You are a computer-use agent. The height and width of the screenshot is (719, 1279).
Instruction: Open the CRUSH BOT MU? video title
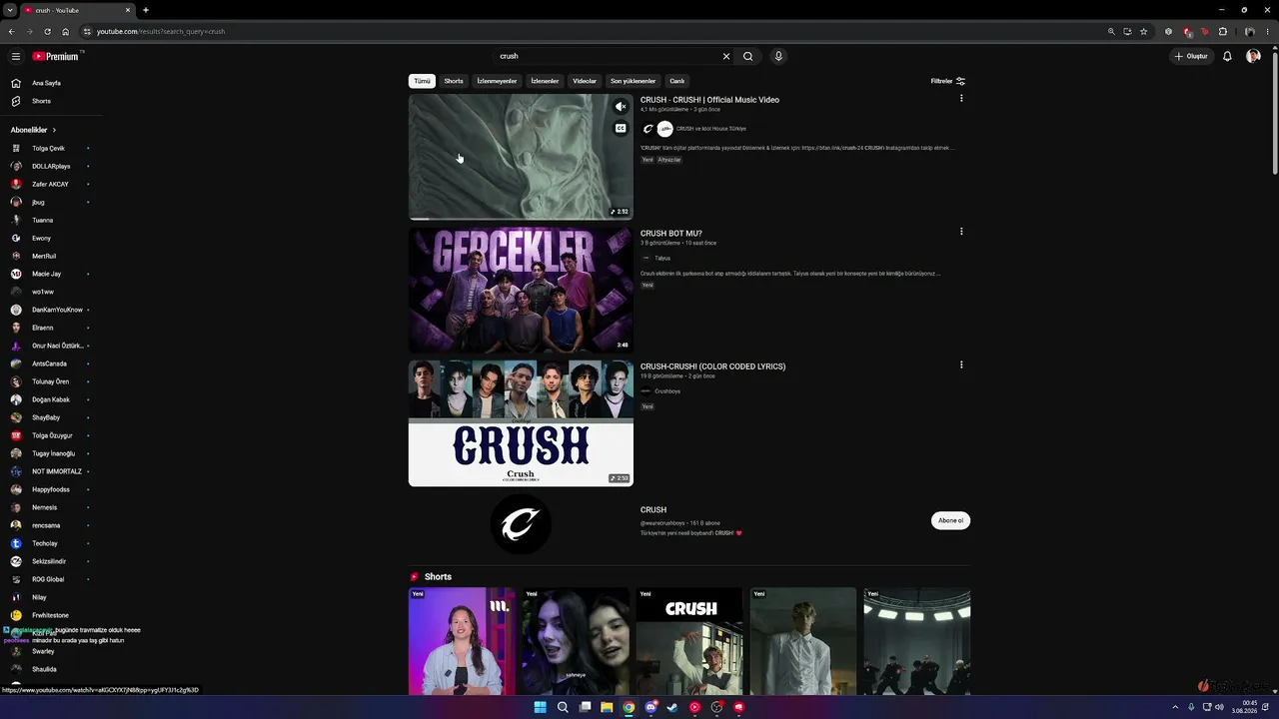671,234
